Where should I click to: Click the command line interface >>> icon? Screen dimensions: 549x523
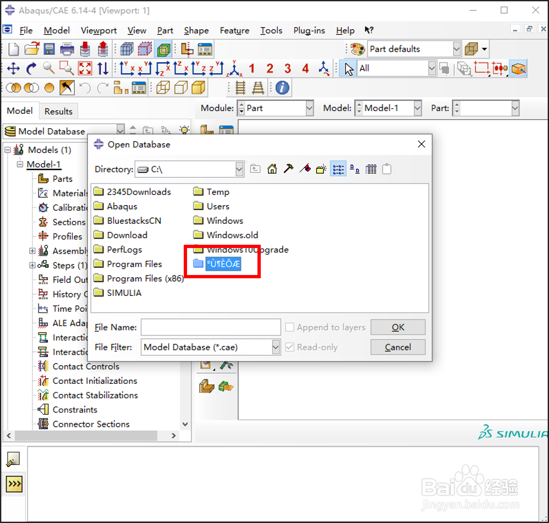coord(14,484)
